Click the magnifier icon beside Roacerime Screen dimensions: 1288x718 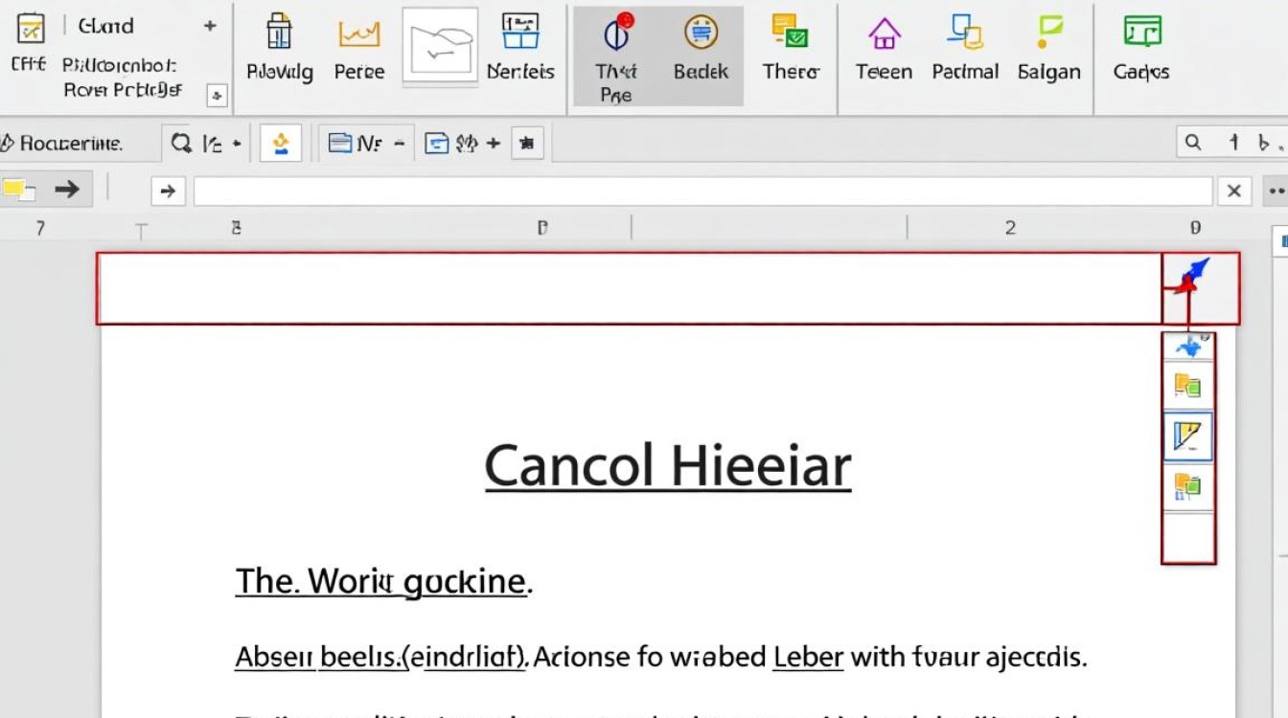pos(181,144)
